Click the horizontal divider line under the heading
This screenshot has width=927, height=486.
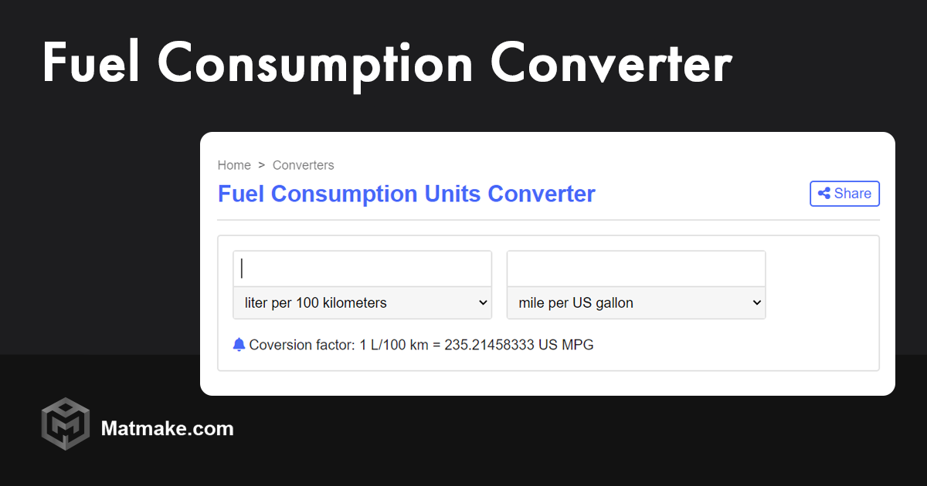[x=548, y=220]
